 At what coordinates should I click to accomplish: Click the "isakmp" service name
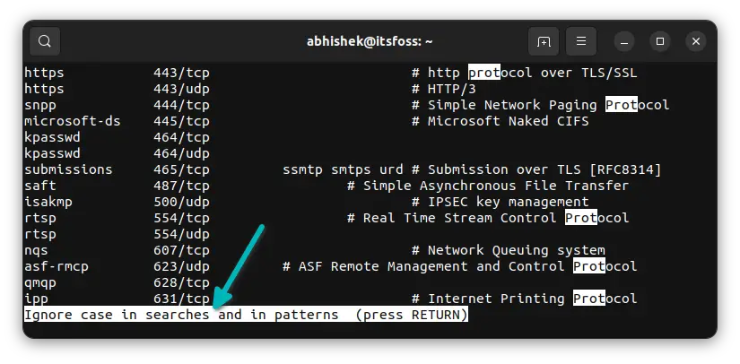coord(48,202)
